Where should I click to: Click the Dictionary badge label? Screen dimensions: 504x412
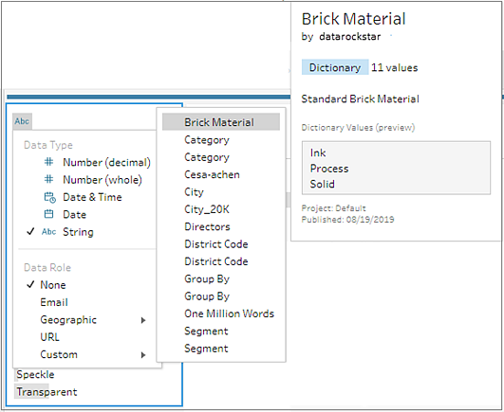tap(335, 67)
